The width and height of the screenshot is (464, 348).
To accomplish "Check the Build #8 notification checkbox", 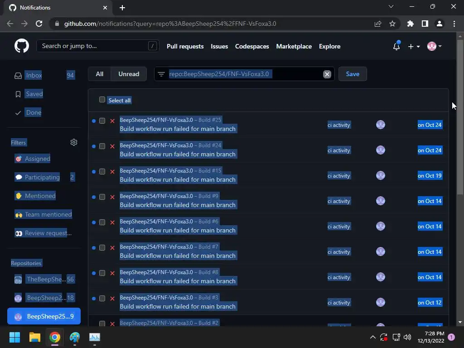I will point(102,273).
